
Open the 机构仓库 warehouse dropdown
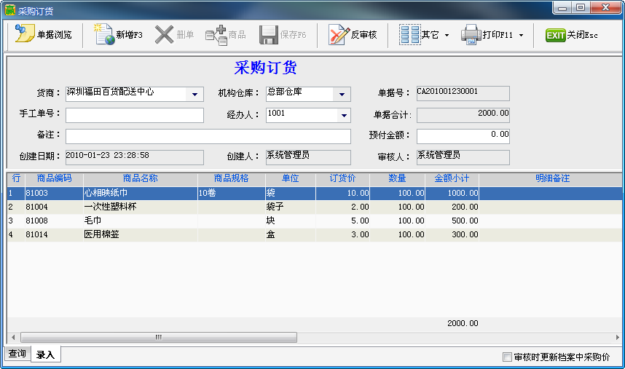click(342, 94)
